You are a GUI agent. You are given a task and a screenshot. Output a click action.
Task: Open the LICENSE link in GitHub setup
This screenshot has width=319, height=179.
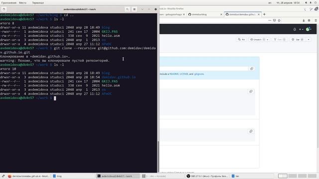point(184,74)
